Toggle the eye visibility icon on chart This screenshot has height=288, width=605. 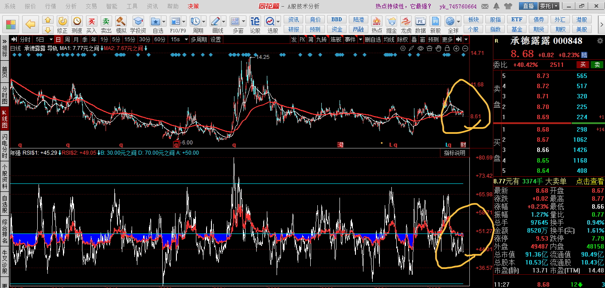pyautogui.click(x=421, y=48)
